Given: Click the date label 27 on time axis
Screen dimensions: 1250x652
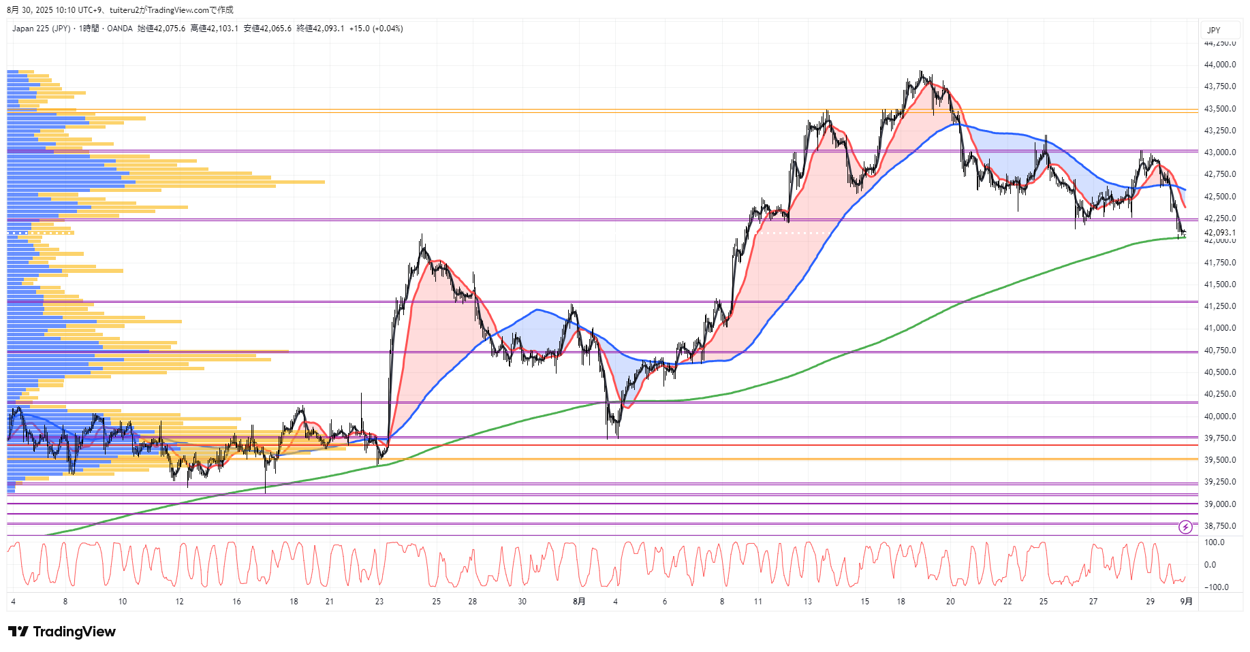Looking at the screenshot, I should 1093,602.
